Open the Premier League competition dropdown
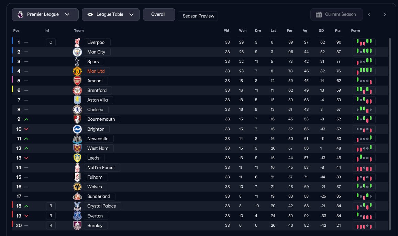The width and height of the screenshot is (398, 236). point(45,14)
